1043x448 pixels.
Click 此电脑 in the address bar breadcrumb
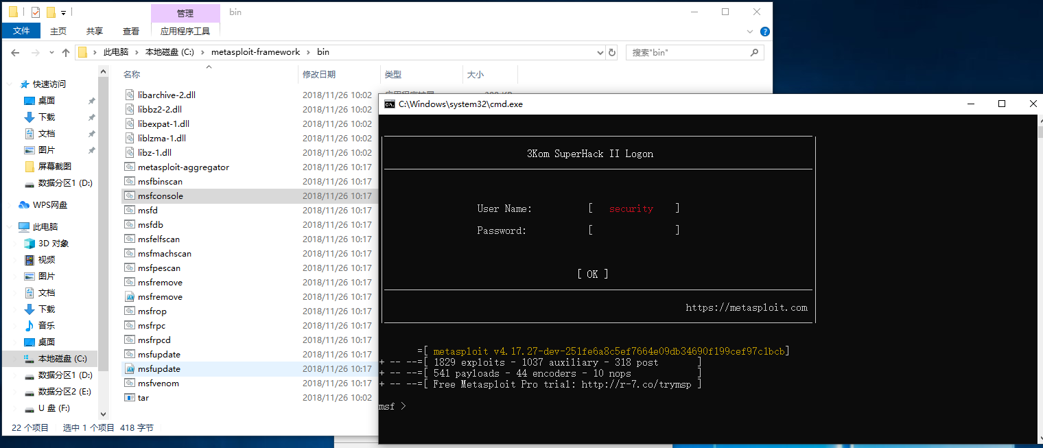[x=116, y=52]
